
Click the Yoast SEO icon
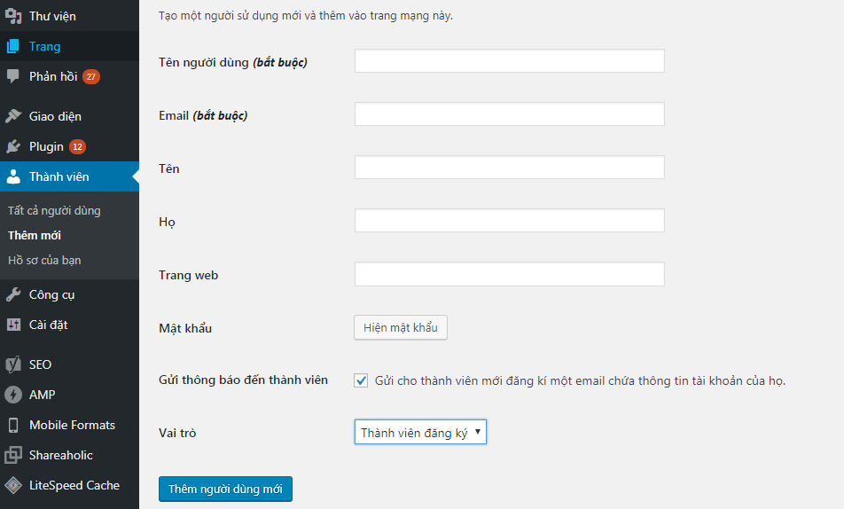click(x=13, y=364)
